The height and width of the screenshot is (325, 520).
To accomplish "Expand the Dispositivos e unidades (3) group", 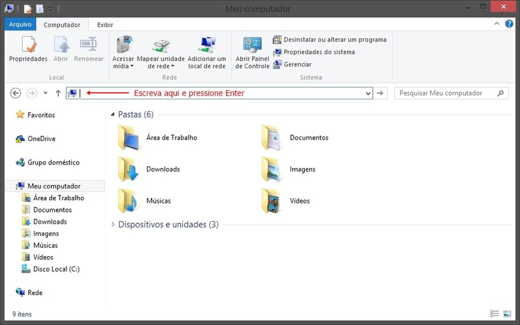I will coord(113,224).
